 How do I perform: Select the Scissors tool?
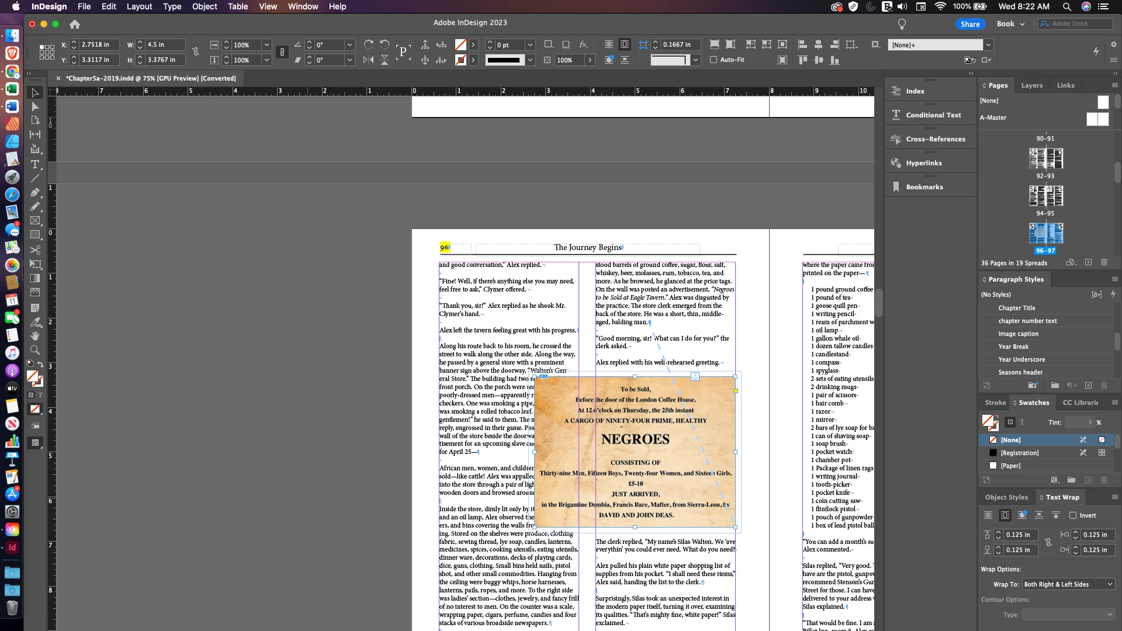click(35, 249)
